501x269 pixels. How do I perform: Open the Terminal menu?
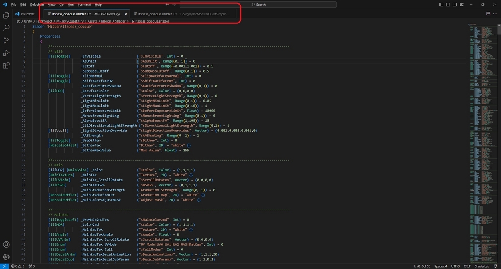click(x=84, y=5)
